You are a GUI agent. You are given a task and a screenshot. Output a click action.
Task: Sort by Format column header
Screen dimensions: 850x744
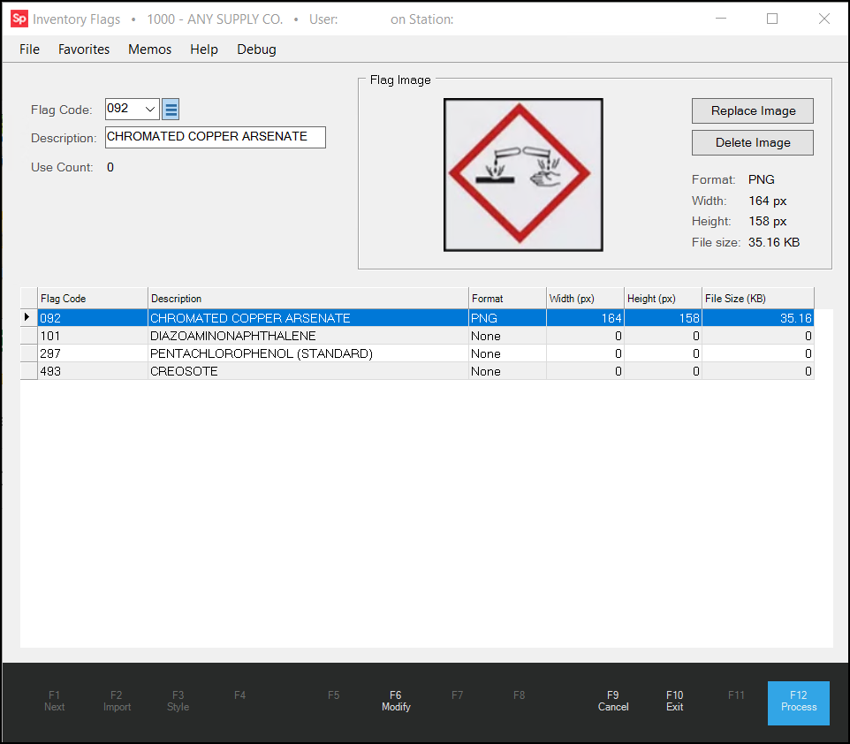pos(507,299)
